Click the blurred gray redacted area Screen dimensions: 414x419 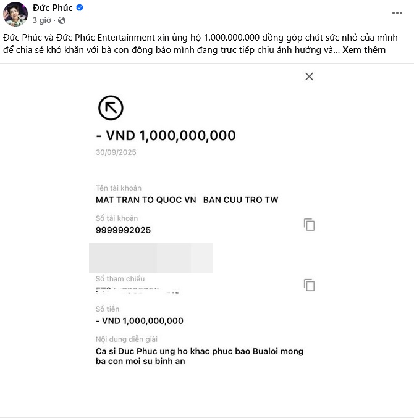[x=151, y=258]
